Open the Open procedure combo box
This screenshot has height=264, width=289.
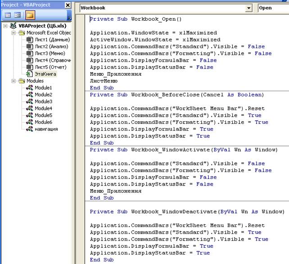coord(273,8)
